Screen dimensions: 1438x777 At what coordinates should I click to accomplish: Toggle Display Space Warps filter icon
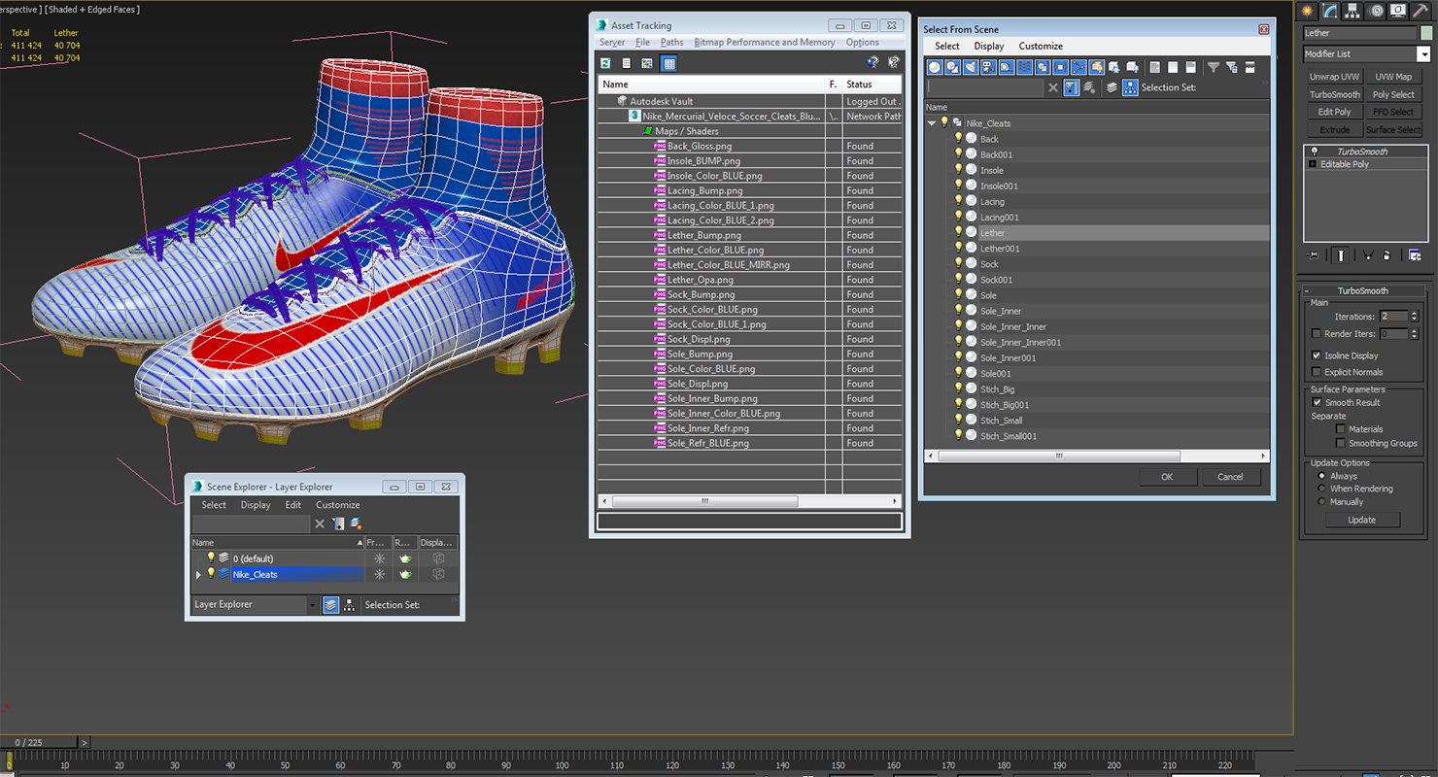click(1024, 67)
